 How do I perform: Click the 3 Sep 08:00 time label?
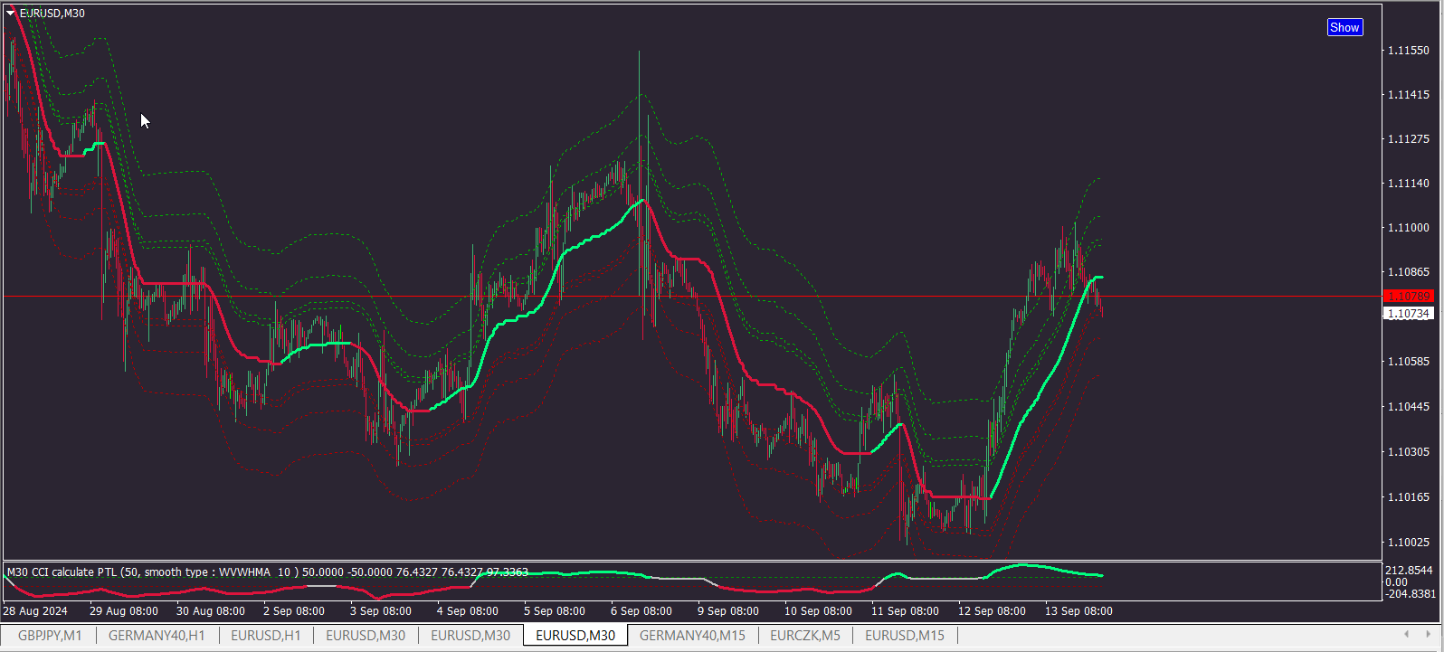[x=381, y=611]
